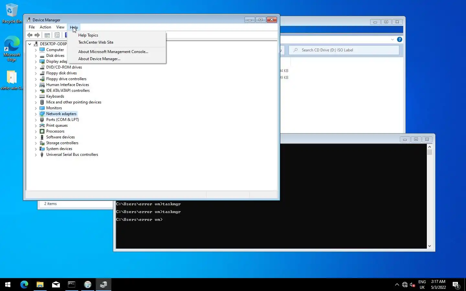Click the Windows Start button
The height and width of the screenshot is (291, 466).
8,285
